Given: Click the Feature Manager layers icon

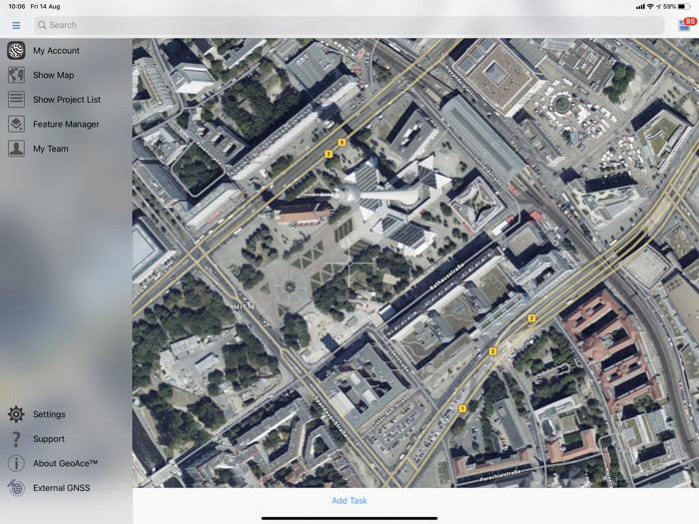Looking at the screenshot, I should click(16, 124).
